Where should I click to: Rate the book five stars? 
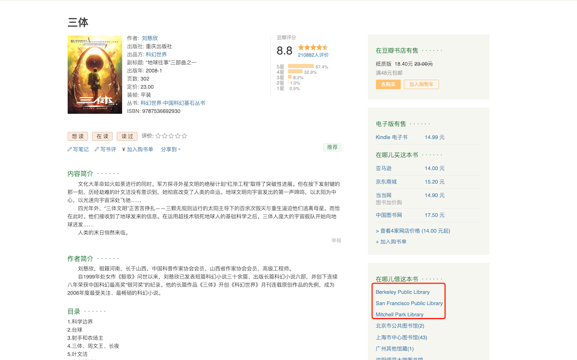click(x=184, y=136)
